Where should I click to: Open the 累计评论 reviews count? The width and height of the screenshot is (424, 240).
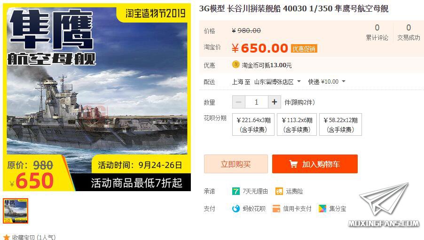(377, 32)
